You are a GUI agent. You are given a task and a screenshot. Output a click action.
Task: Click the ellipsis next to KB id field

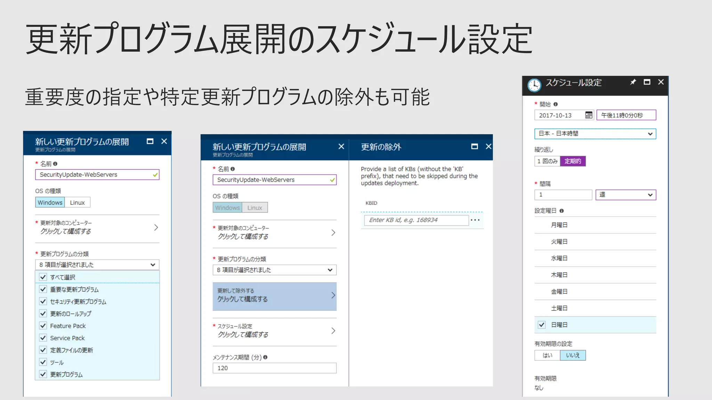475,220
